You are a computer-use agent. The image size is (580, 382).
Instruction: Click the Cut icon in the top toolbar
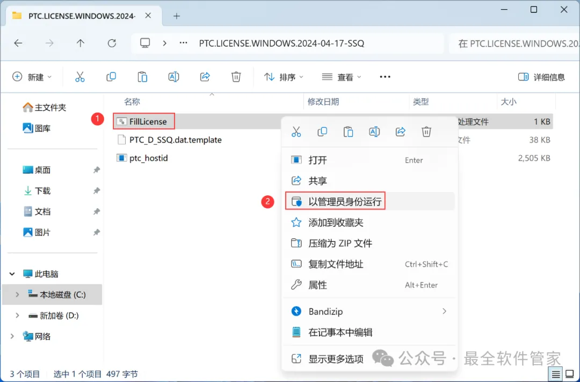point(80,77)
